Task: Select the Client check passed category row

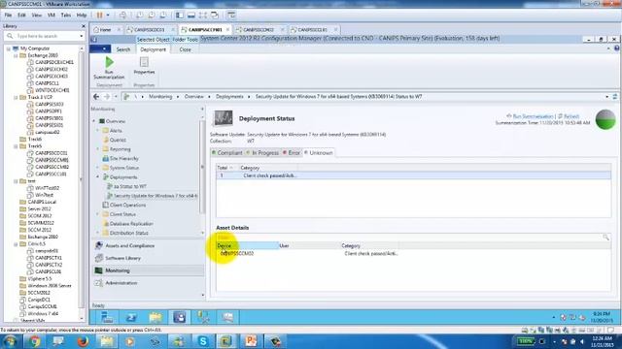Action: [413, 175]
